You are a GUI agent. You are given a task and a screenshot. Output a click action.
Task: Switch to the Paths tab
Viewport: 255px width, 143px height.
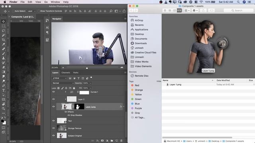(x=76, y=73)
